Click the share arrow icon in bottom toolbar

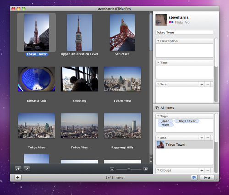[18, 169]
